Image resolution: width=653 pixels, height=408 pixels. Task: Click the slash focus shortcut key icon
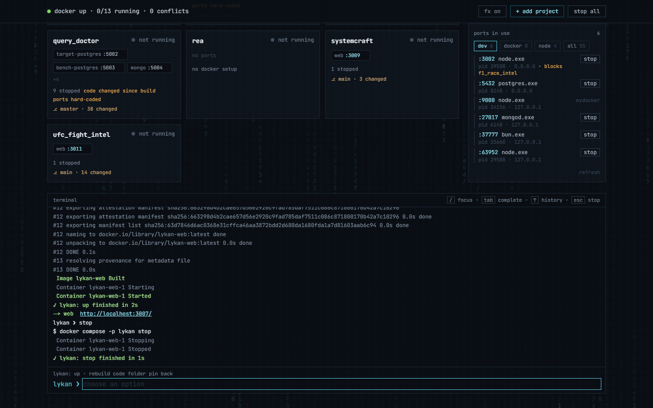(451, 200)
